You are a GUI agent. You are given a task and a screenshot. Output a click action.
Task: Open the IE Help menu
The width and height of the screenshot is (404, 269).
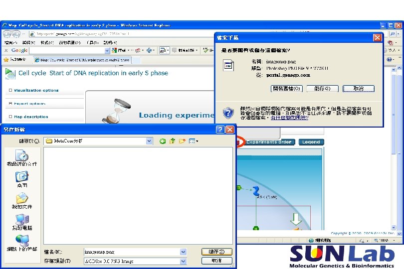(x=110, y=42)
